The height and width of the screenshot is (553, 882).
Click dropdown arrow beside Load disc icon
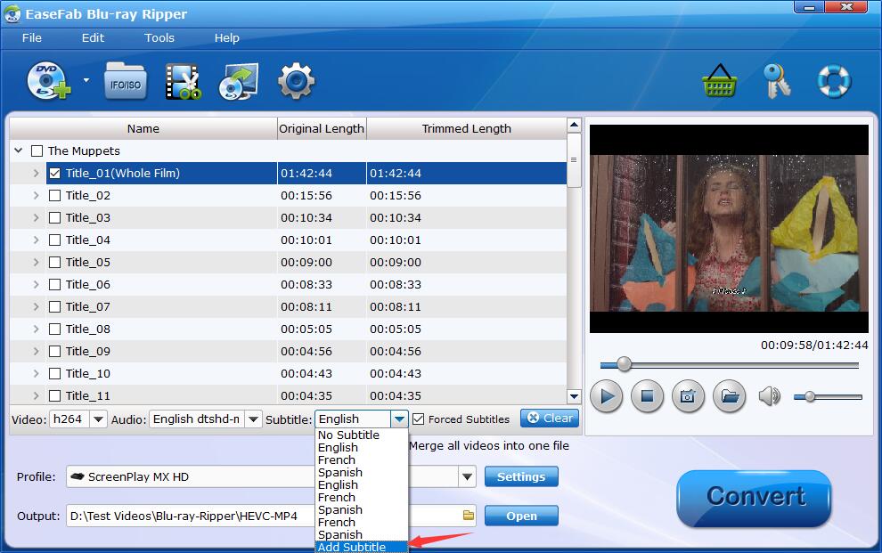(x=86, y=80)
